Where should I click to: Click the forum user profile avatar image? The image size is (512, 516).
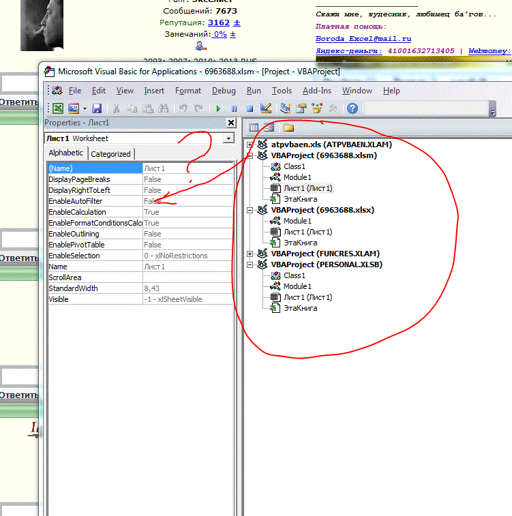pos(42,25)
